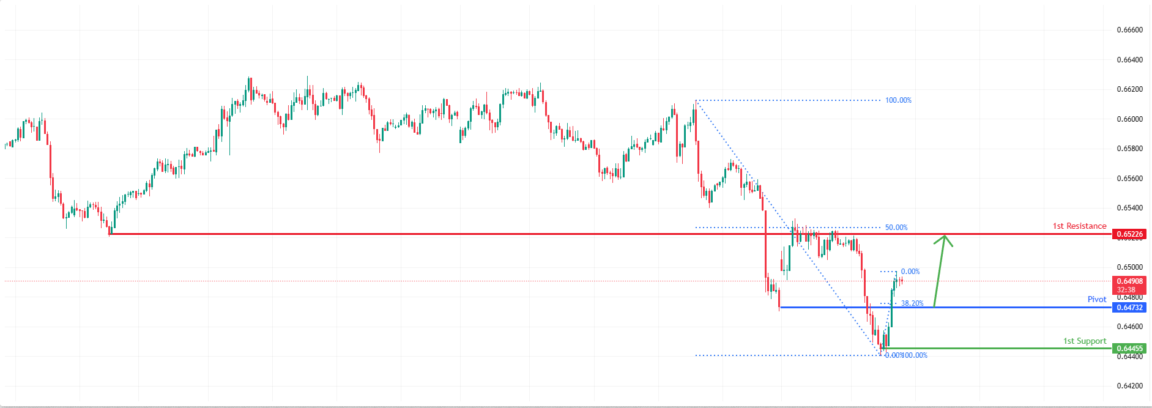Screen dimensions: 1152x408
Task: Select the 38.20% Fibonacci level label
Action: point(912,303)
